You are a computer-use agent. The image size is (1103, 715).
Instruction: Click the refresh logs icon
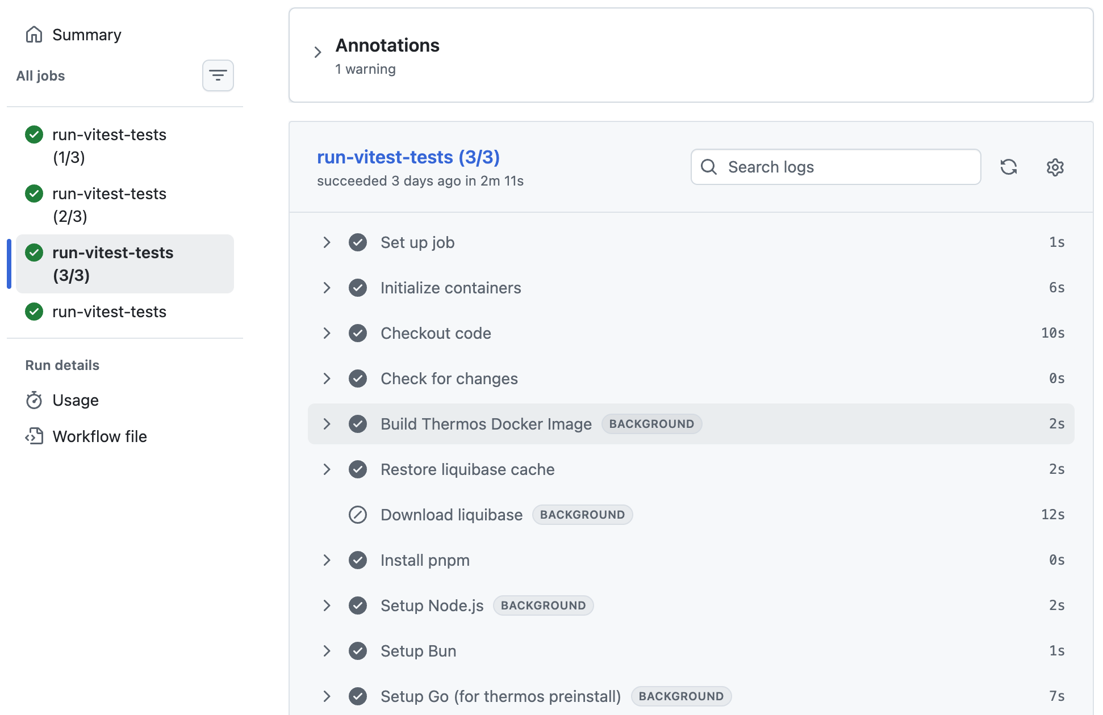[x=1009, y=167]
